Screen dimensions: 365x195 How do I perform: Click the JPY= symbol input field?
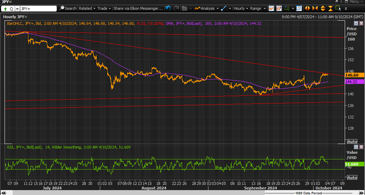point(39,9)
